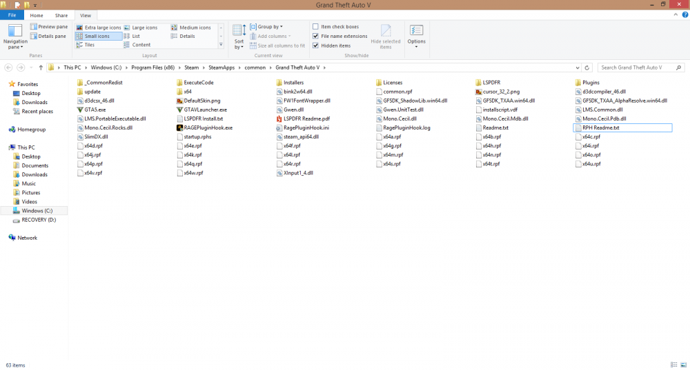This screenshot has width=690, height=370.
Task: Select the GTAVLauncher.exe icon
Action: (179, 110)
